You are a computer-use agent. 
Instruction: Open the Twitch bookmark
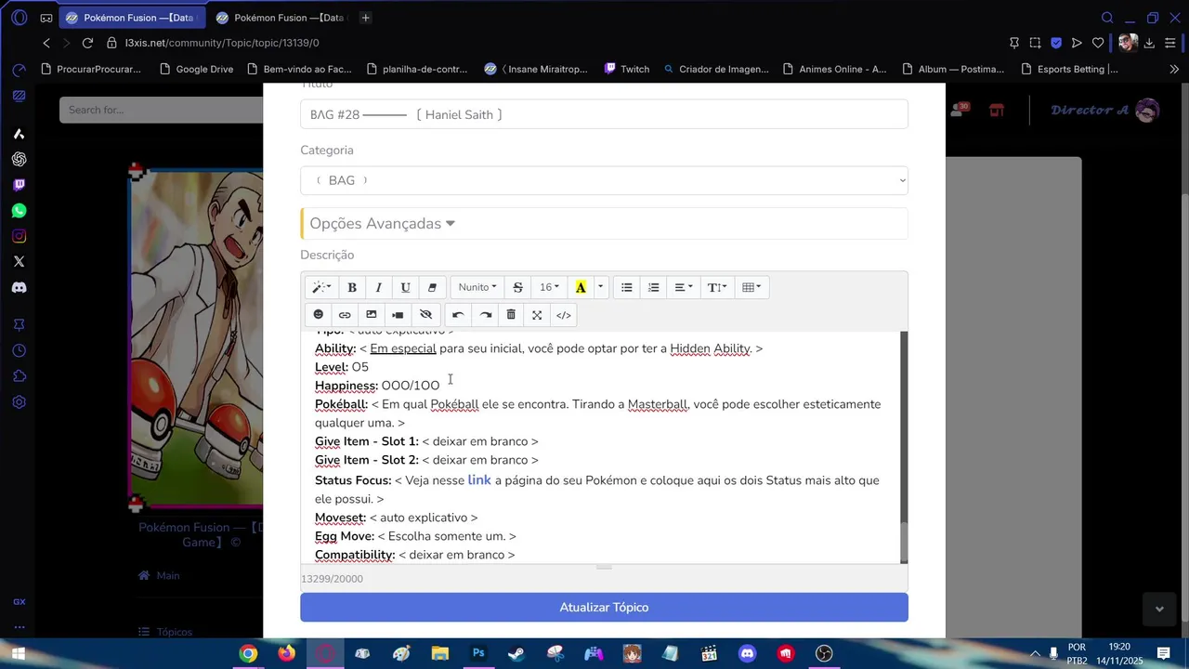tap(627, 69)
